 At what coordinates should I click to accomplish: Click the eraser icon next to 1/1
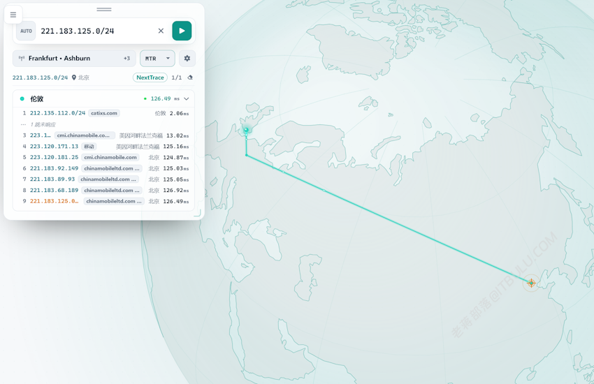pos(190,77)
